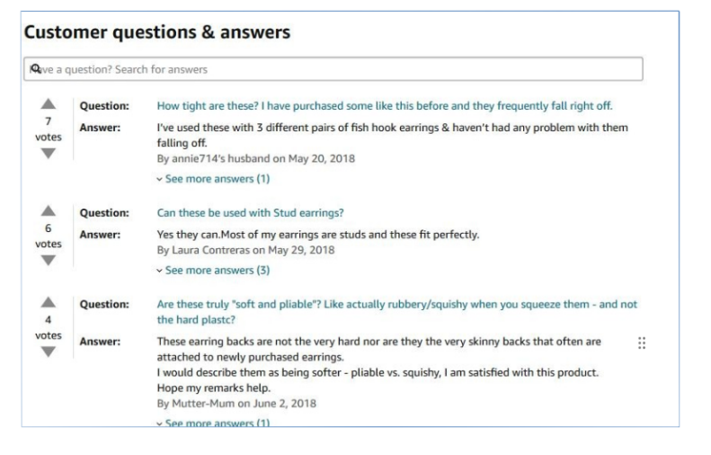
Task: Downvote the Stud earrings question
Action: (x=49, y=260)
